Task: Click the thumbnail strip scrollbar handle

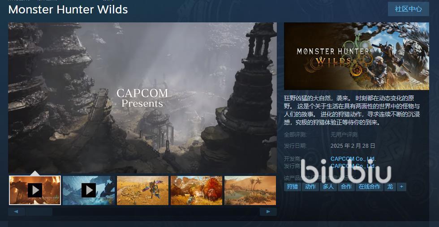Action: click(x=39, y=212)
